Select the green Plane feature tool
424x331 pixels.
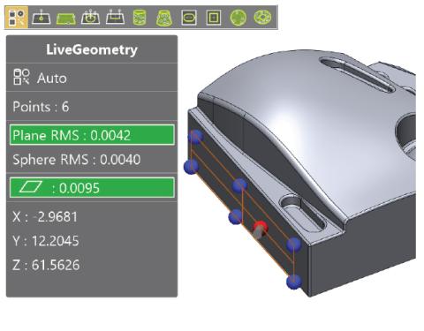tap(66, 19)
